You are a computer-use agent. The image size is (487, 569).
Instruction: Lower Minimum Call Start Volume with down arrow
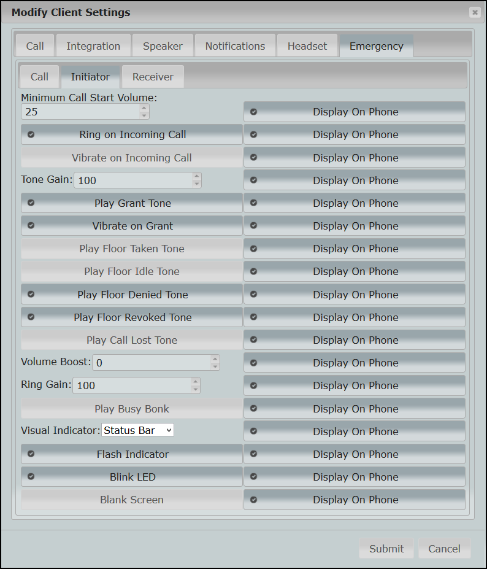pyautogui.click(x=144, y=115)
